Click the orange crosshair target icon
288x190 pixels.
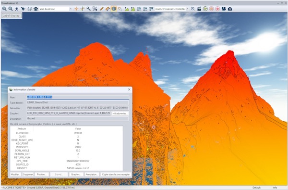click(76, 9)
